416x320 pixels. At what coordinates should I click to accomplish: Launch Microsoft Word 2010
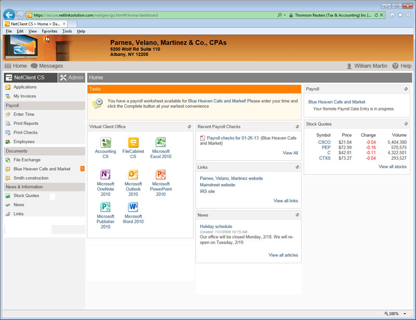[133, 207]
